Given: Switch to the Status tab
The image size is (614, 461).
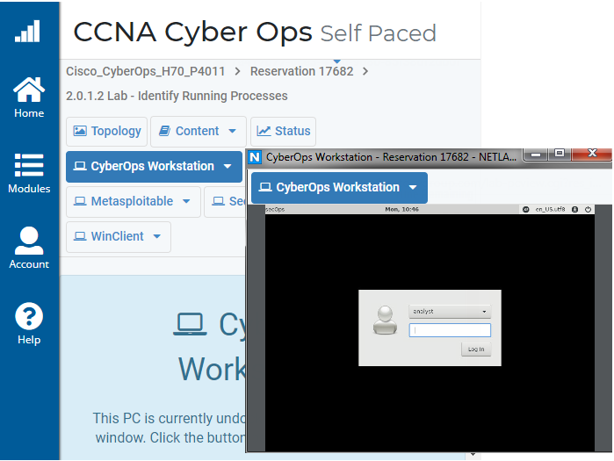Looking at the screenshot, I should point(283,131).
